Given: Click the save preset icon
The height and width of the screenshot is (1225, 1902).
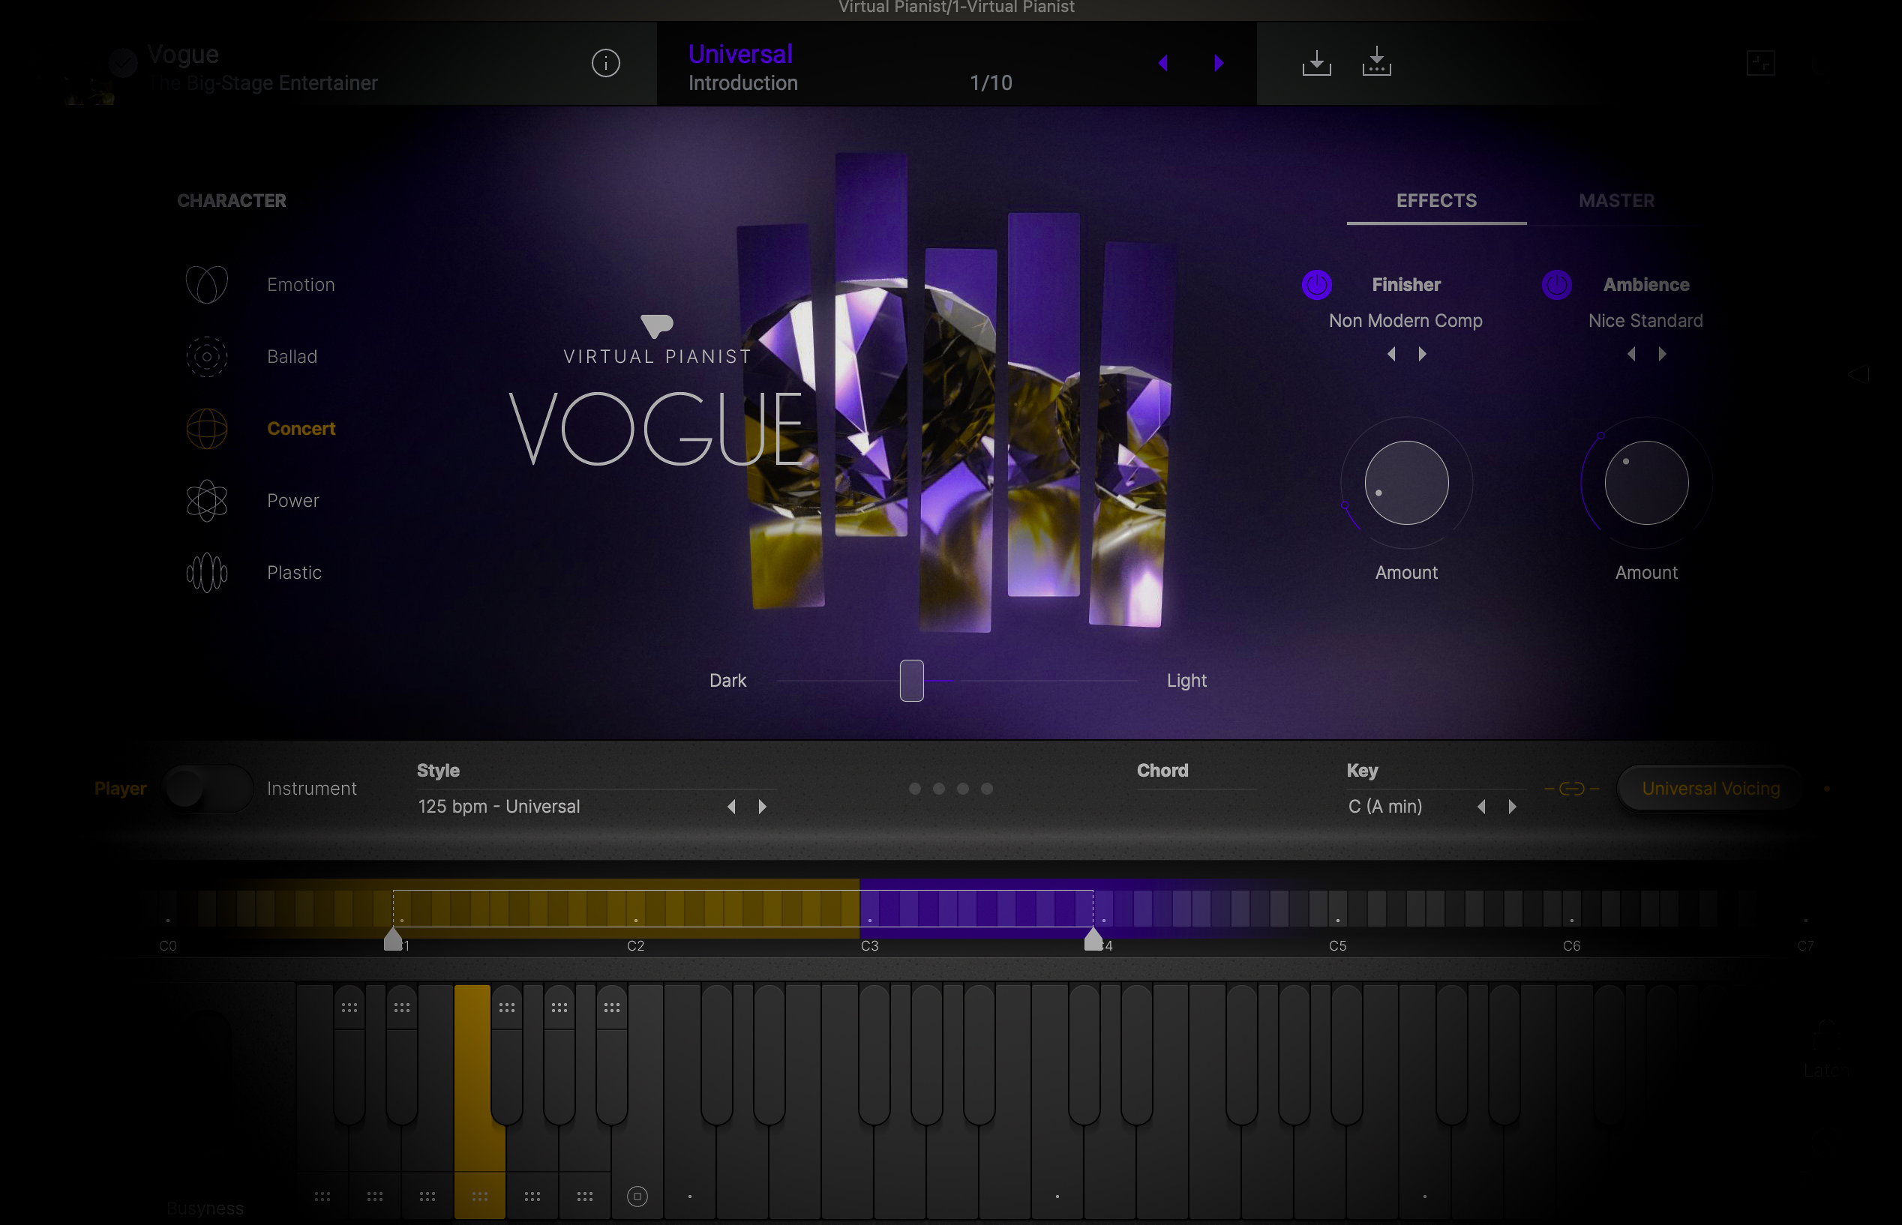Looking at the screenshot, I should click(x=1316, y=62).
